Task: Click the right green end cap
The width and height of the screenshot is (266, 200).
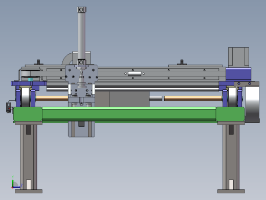Action: pos(230,114)
